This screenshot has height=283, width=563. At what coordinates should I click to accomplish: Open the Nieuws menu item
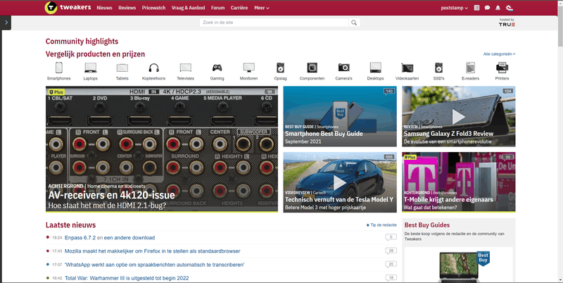pos(104,8)
